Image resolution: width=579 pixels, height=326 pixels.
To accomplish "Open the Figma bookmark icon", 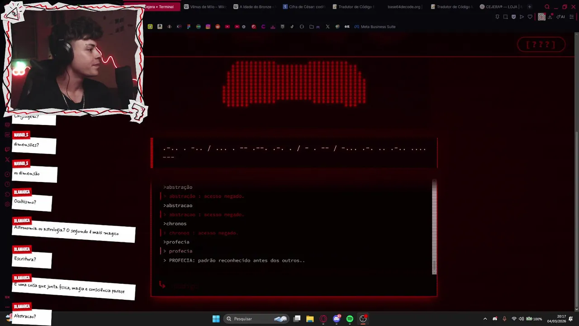I will (x=189, y=27).
